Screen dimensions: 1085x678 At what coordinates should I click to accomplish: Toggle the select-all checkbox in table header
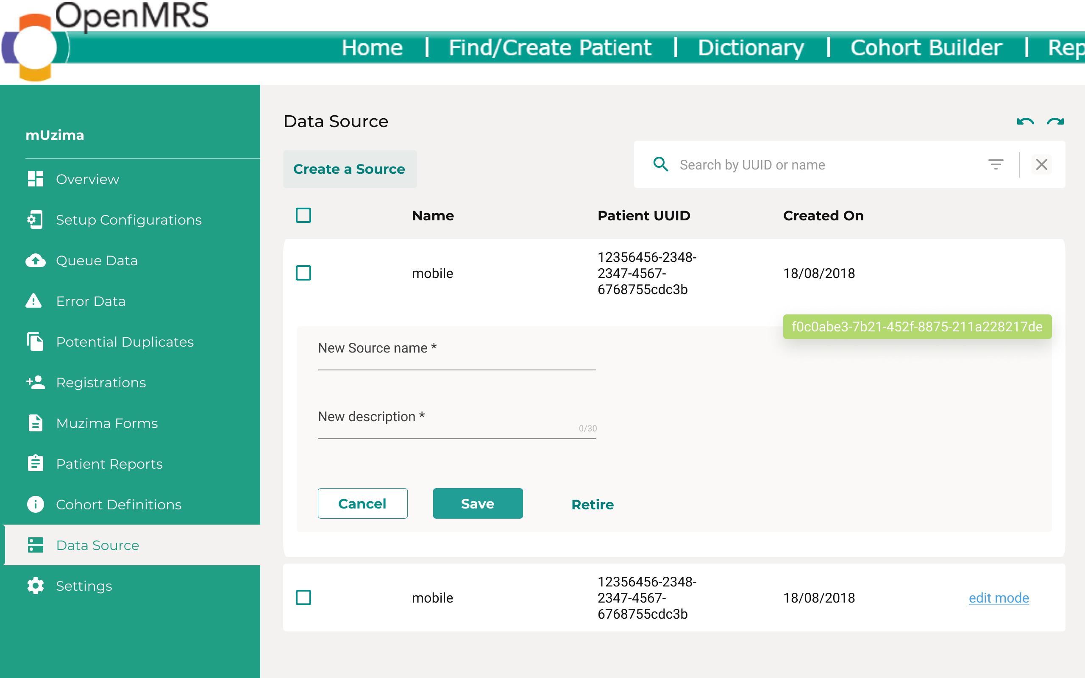coord(303,216)
